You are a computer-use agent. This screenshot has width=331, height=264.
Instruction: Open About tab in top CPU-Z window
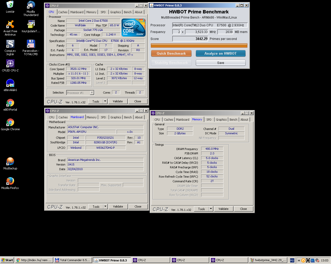(x=138, y=12)
